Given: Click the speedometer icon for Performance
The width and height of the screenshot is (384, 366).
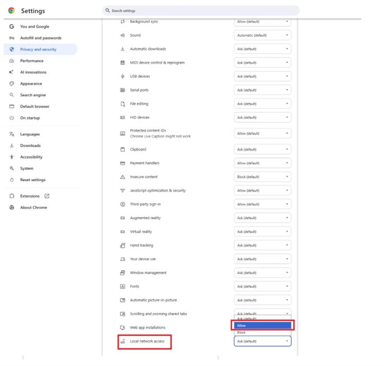Looking at the screenshot, I should 12,61.
